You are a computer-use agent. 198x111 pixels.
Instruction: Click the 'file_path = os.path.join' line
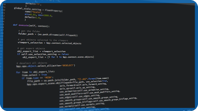click(x=68, y=80)
